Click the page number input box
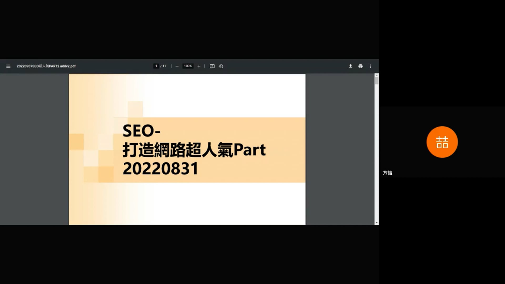This screenshot has height=284, width=505. [x=156, y=66]
